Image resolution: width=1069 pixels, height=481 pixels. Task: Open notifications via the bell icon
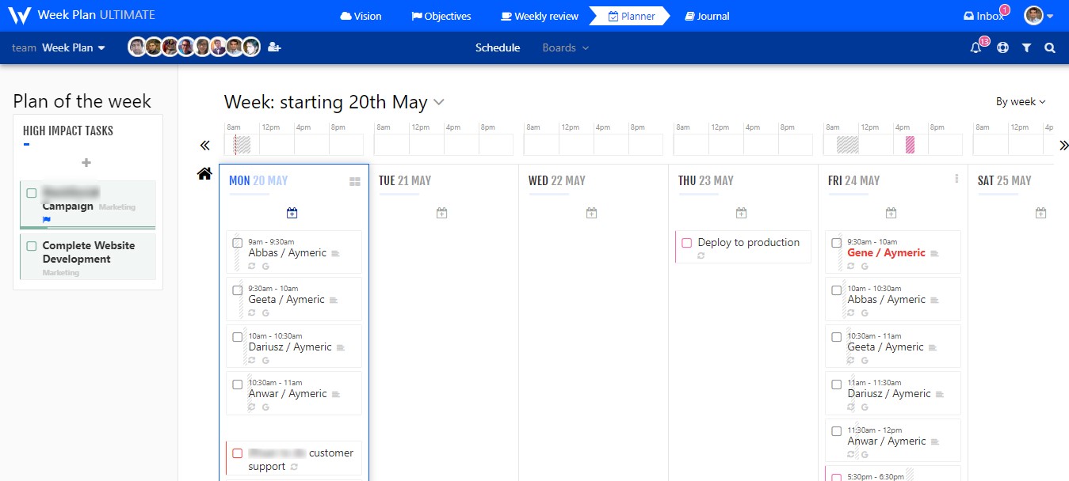click(975, 47)
